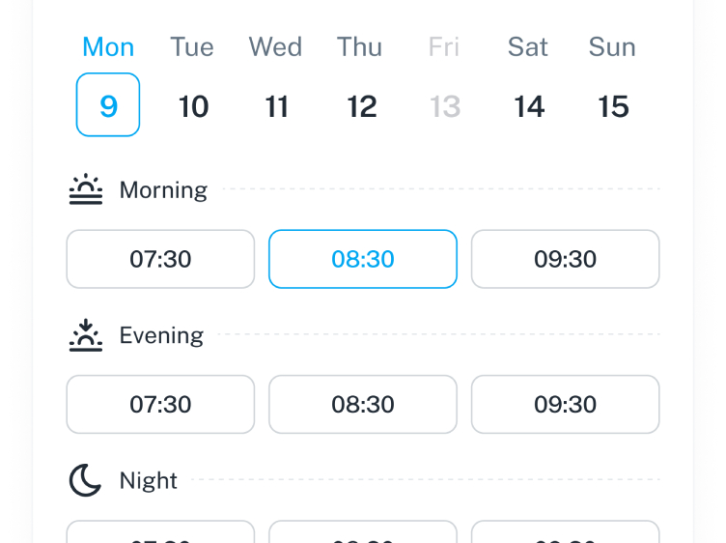Click the Morning section label
The width and height of the screenshot is (726, 543).
[x=163, y=190]
